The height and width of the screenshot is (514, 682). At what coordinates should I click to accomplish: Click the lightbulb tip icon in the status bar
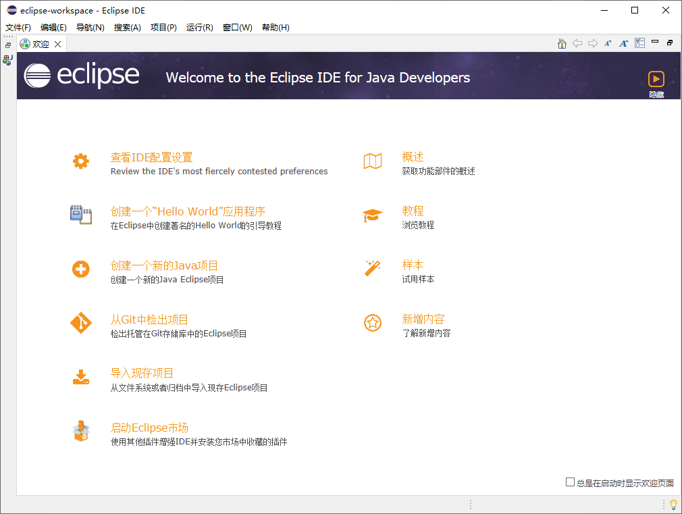click(x=673, y=505)
